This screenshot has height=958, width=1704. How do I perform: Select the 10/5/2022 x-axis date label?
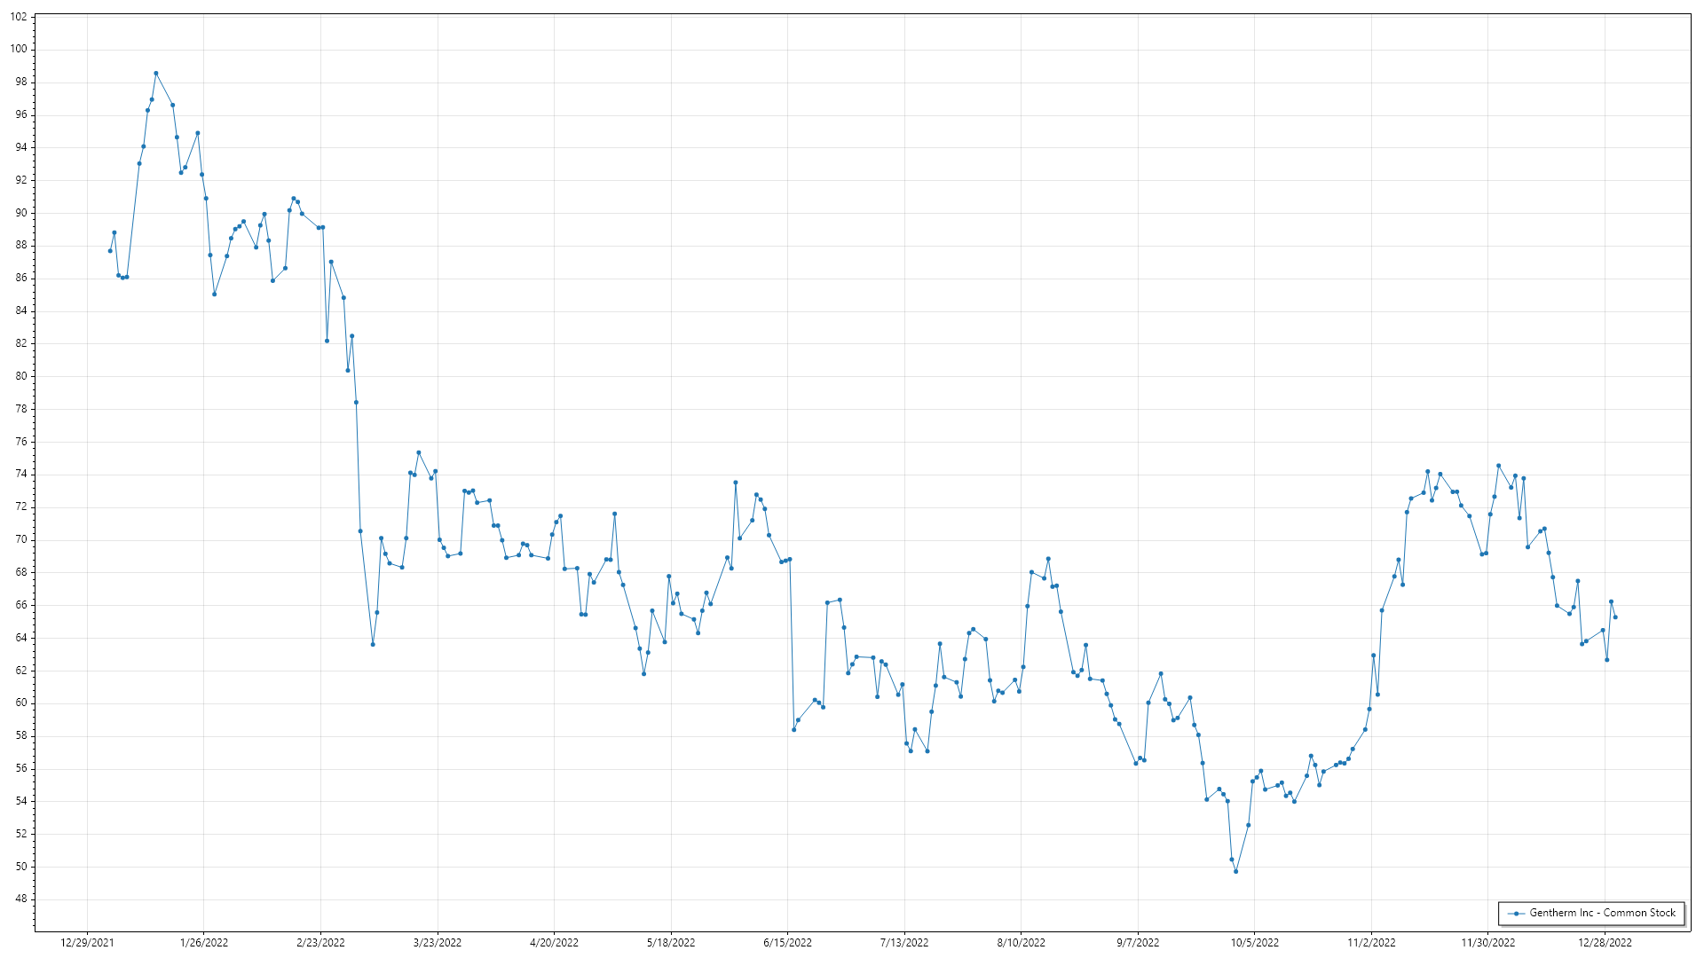click(1254, 943)
